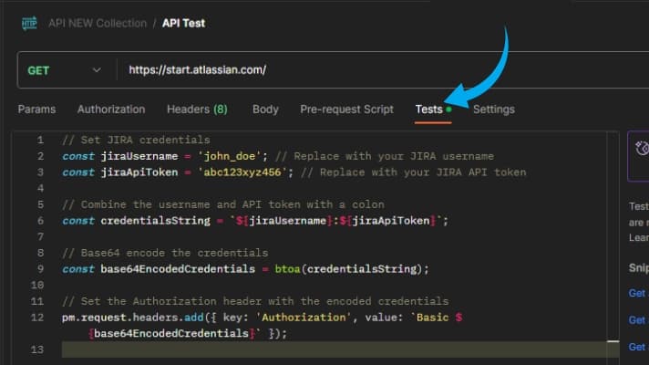Select the API Test request name
Screen dimensions: 649x365
(x=183, y=23)
